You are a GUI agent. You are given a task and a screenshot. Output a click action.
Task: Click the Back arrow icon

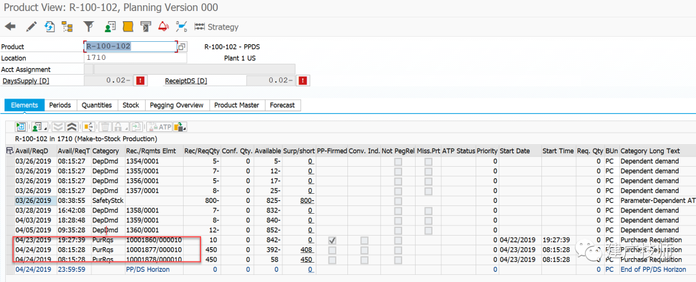coord(10,26)
